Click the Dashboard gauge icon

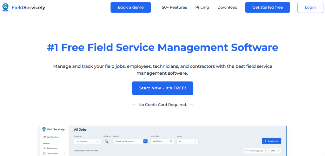point(44,148)
